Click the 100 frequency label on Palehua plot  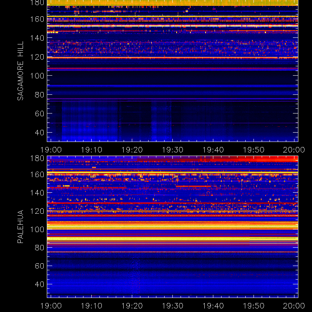point(37,229)
